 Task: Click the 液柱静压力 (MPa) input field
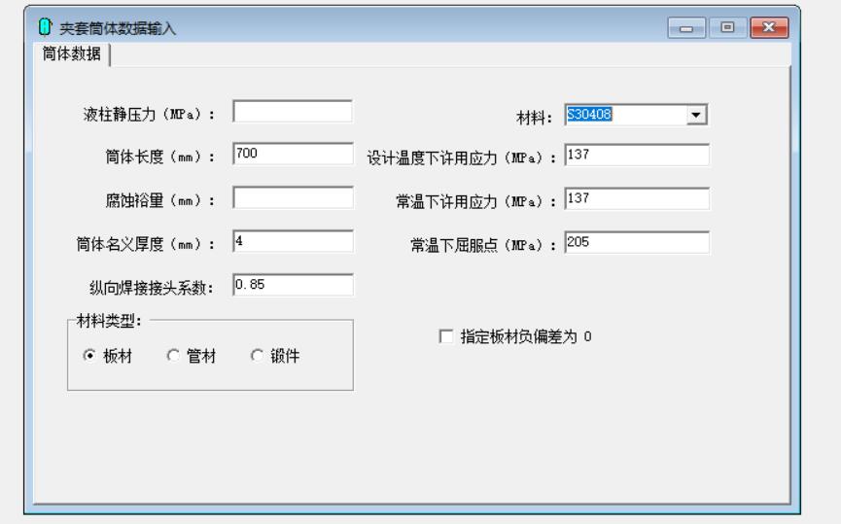point(293,112)
